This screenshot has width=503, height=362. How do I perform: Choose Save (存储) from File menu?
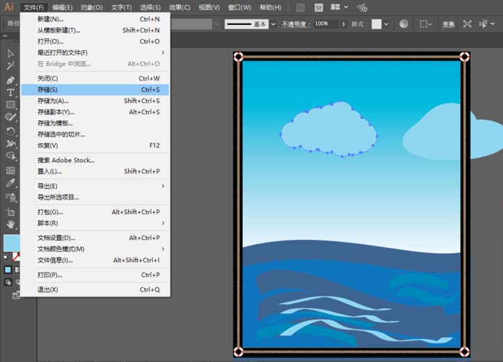(47, 89)
